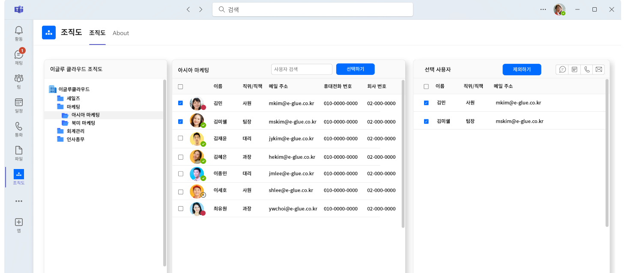The width and height of the screenshot is (625, 273).
Task: Click 김미혜's profile photo
Action: 197,121
